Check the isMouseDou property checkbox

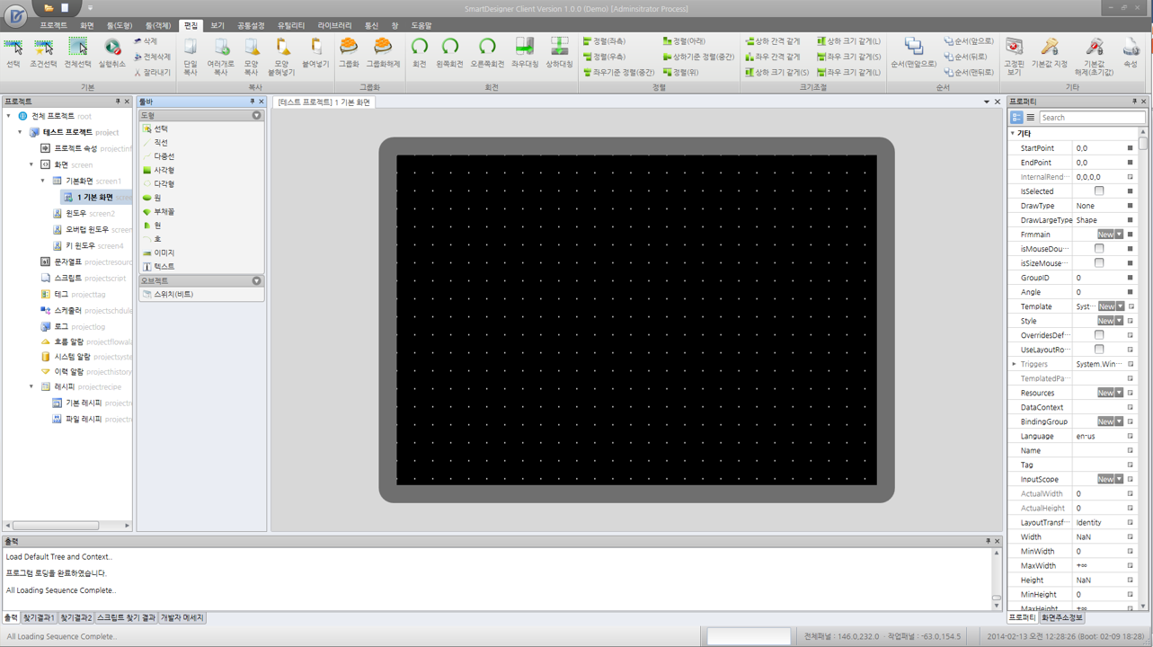1098,249
